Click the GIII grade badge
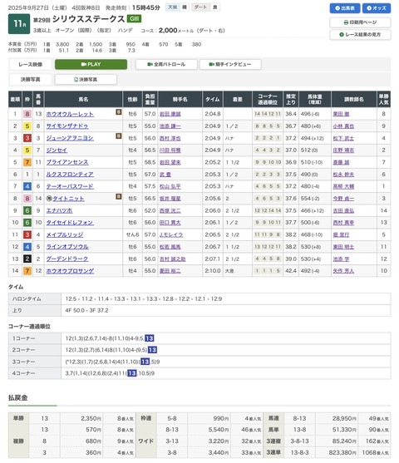Viewport: 399px width, 463px height. tap(134, 19)
